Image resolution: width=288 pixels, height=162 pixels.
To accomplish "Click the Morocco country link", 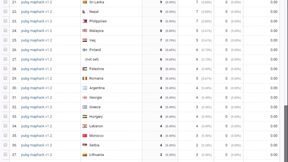I will [96, 136].
